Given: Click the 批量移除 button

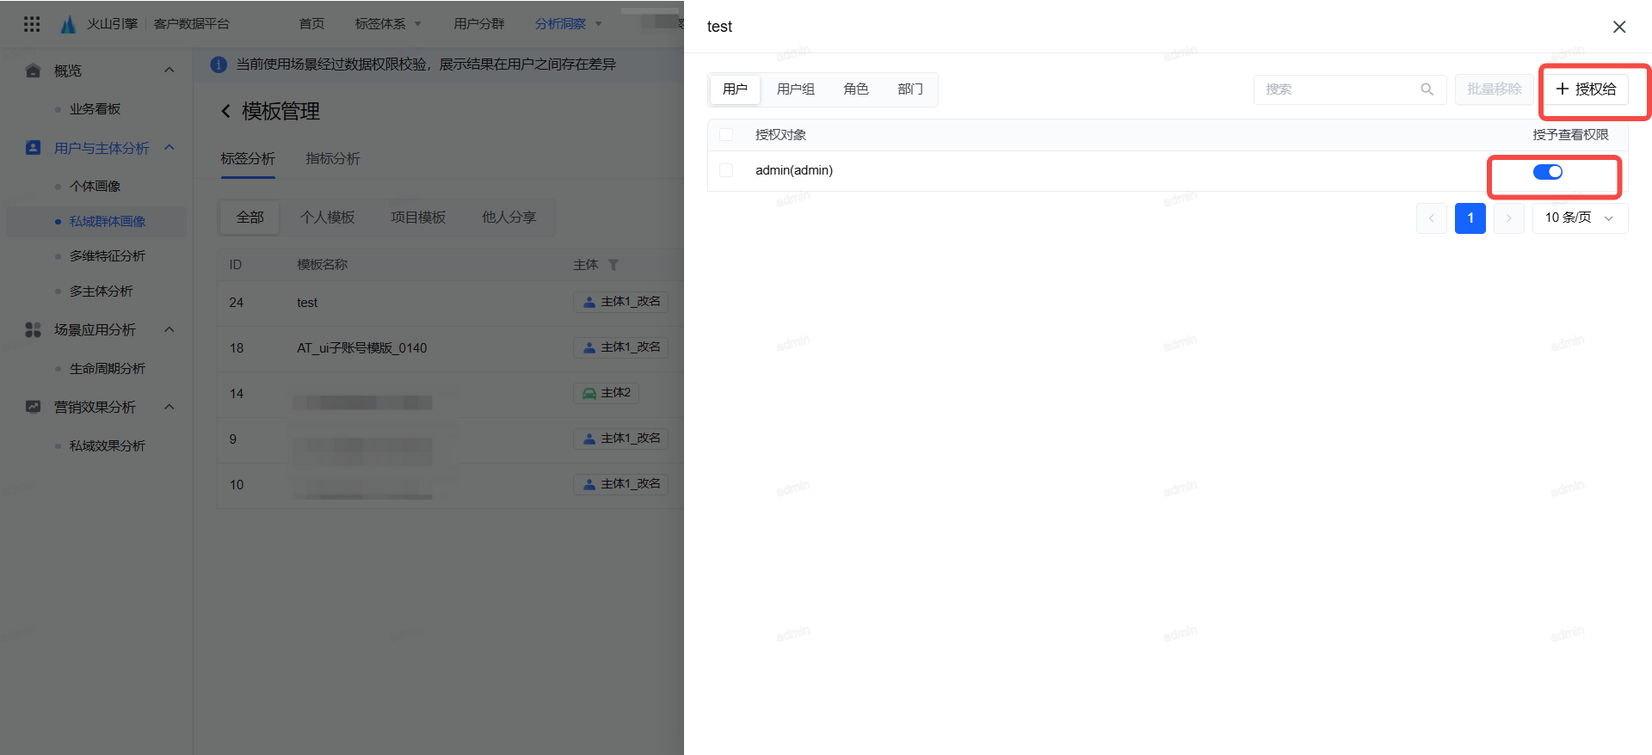Looking at the screenshot, I should click(1494, 89).
